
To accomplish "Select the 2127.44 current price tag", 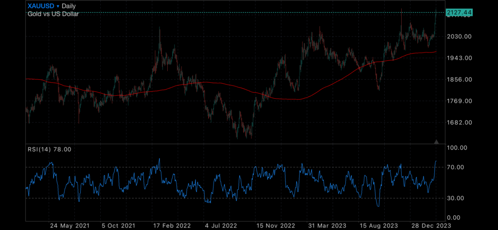I will 459,12.
